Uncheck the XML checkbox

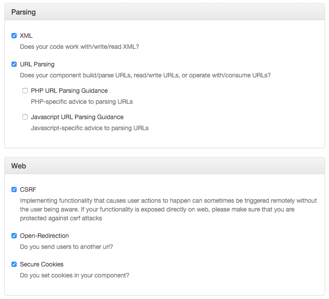14,36
